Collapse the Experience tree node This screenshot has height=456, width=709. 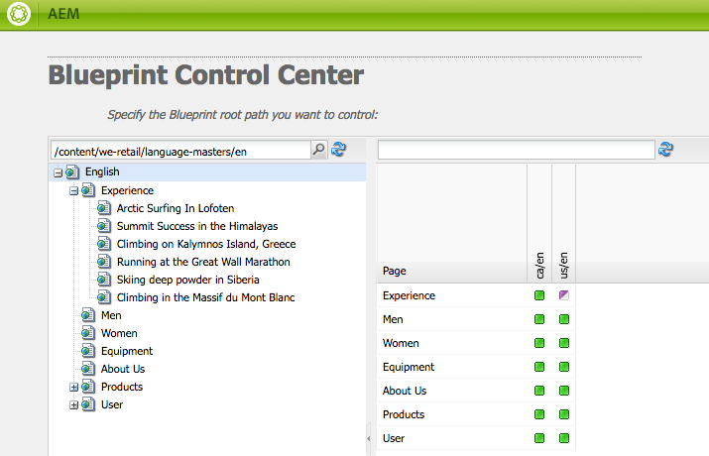(x=73, y=190)
